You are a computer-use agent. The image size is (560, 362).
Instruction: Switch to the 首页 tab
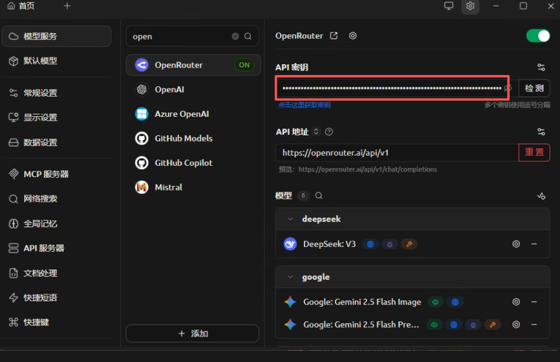[x=21, y=6]
